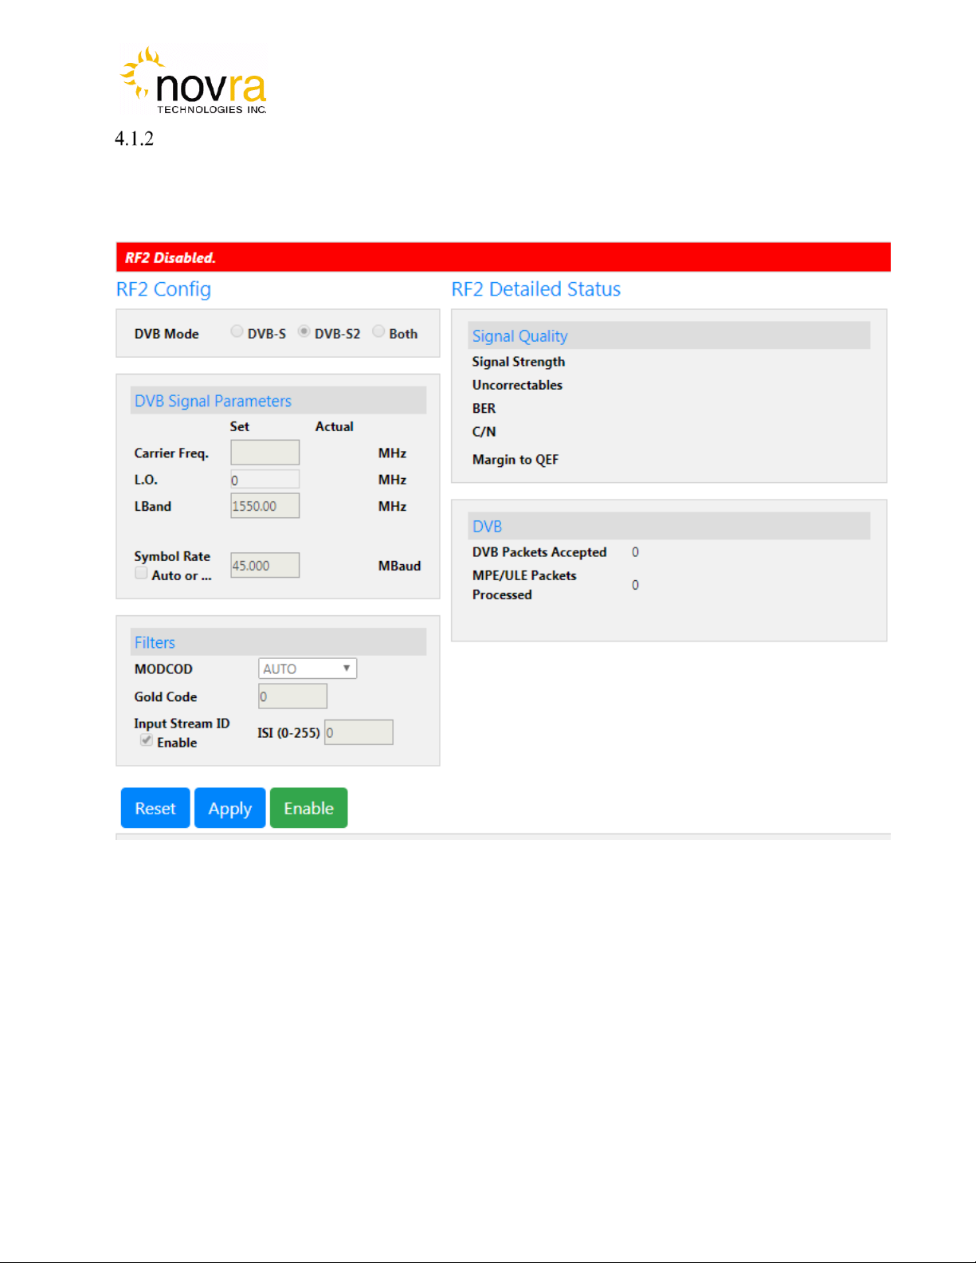Screen dimensions: 976x1263
Task: Click the DVB Packets Accepted value 0
Action: pos(635,552)
